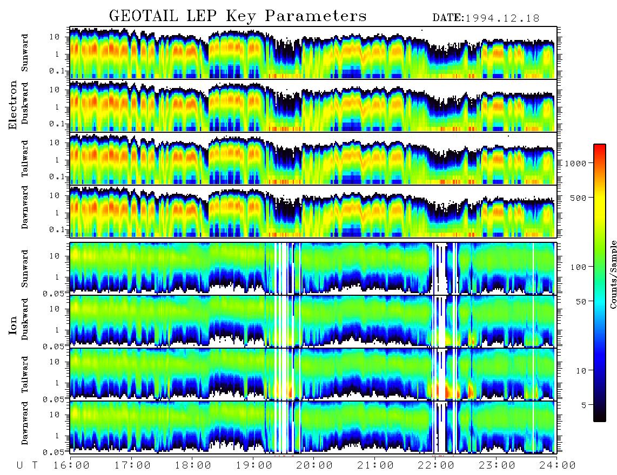Click the "10" energy tick of Electron Duskward
The image size is (617, 475).
coord(55,90)
